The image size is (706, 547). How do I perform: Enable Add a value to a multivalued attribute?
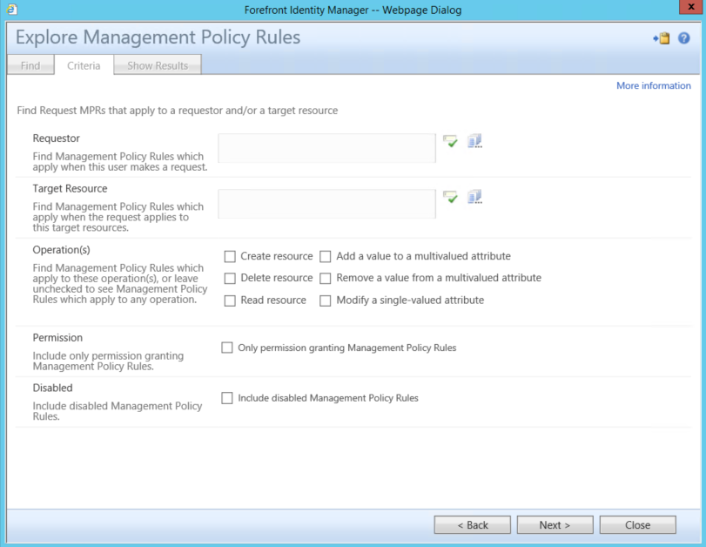326,257
